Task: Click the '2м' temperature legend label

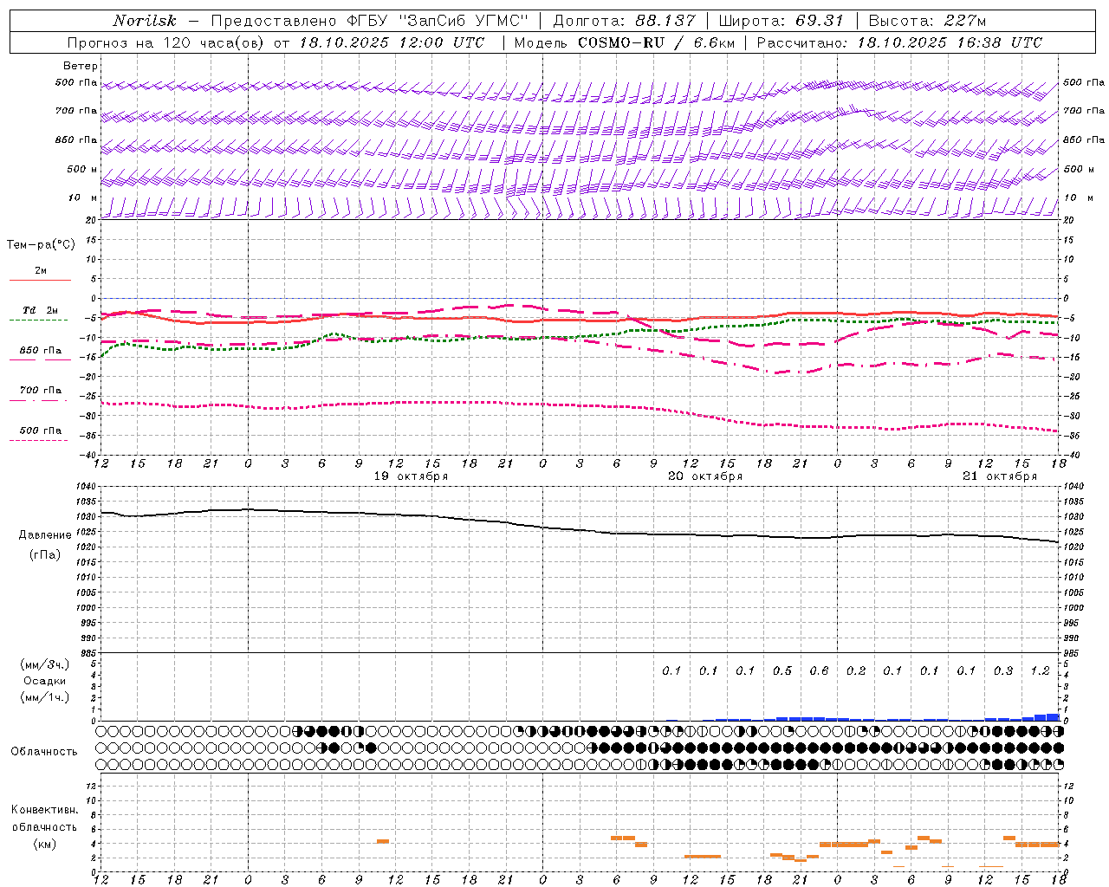Action: click(41, 271)
